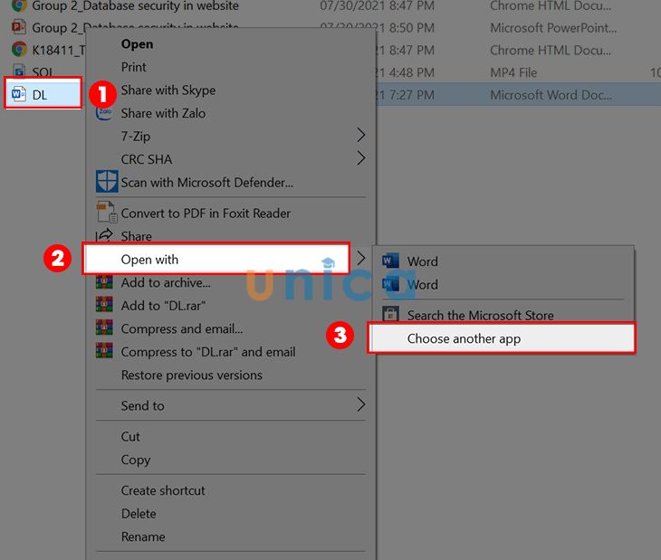661x560 pixels.
Task: Click the Share arrow icon
Action: pyautogui.click(x=104, y=235)
